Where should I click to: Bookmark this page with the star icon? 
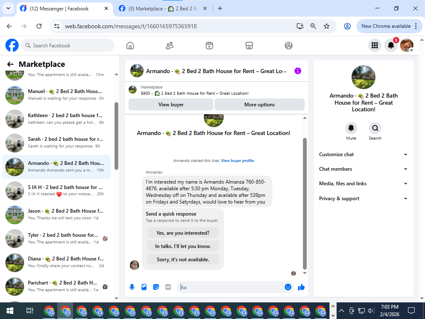(x=327, y=26)
